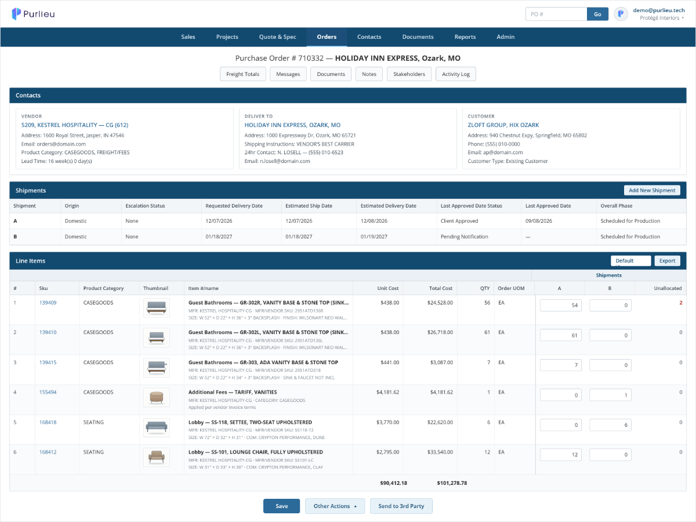Open the Notes button
696x522 pixels.
369,74
